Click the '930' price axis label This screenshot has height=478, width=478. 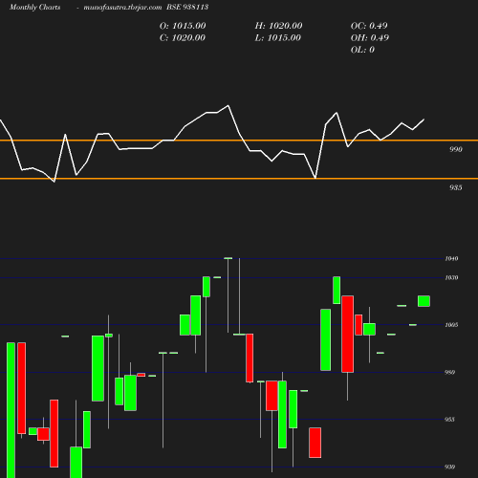[449, 467]
